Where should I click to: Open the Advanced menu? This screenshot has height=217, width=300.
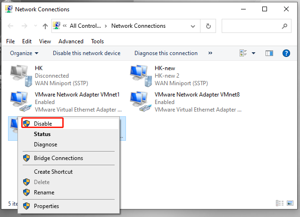[71, 41]
